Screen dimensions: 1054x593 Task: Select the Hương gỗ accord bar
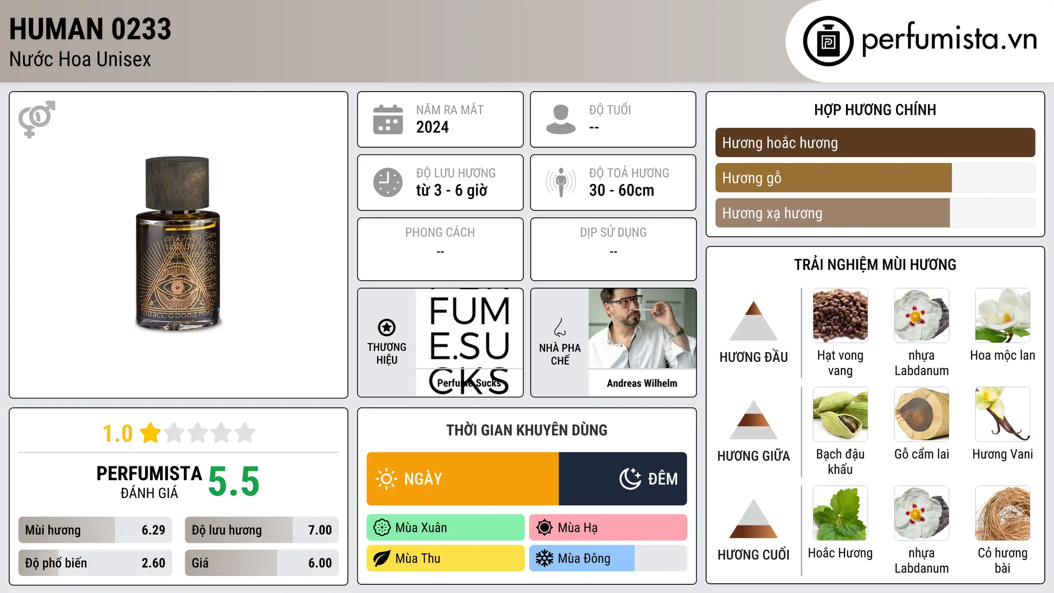click(x=875, y=178)
